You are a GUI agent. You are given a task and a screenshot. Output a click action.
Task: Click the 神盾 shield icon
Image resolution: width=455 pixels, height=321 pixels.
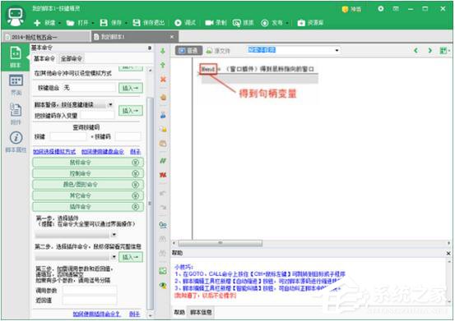(x=345, y=9)
